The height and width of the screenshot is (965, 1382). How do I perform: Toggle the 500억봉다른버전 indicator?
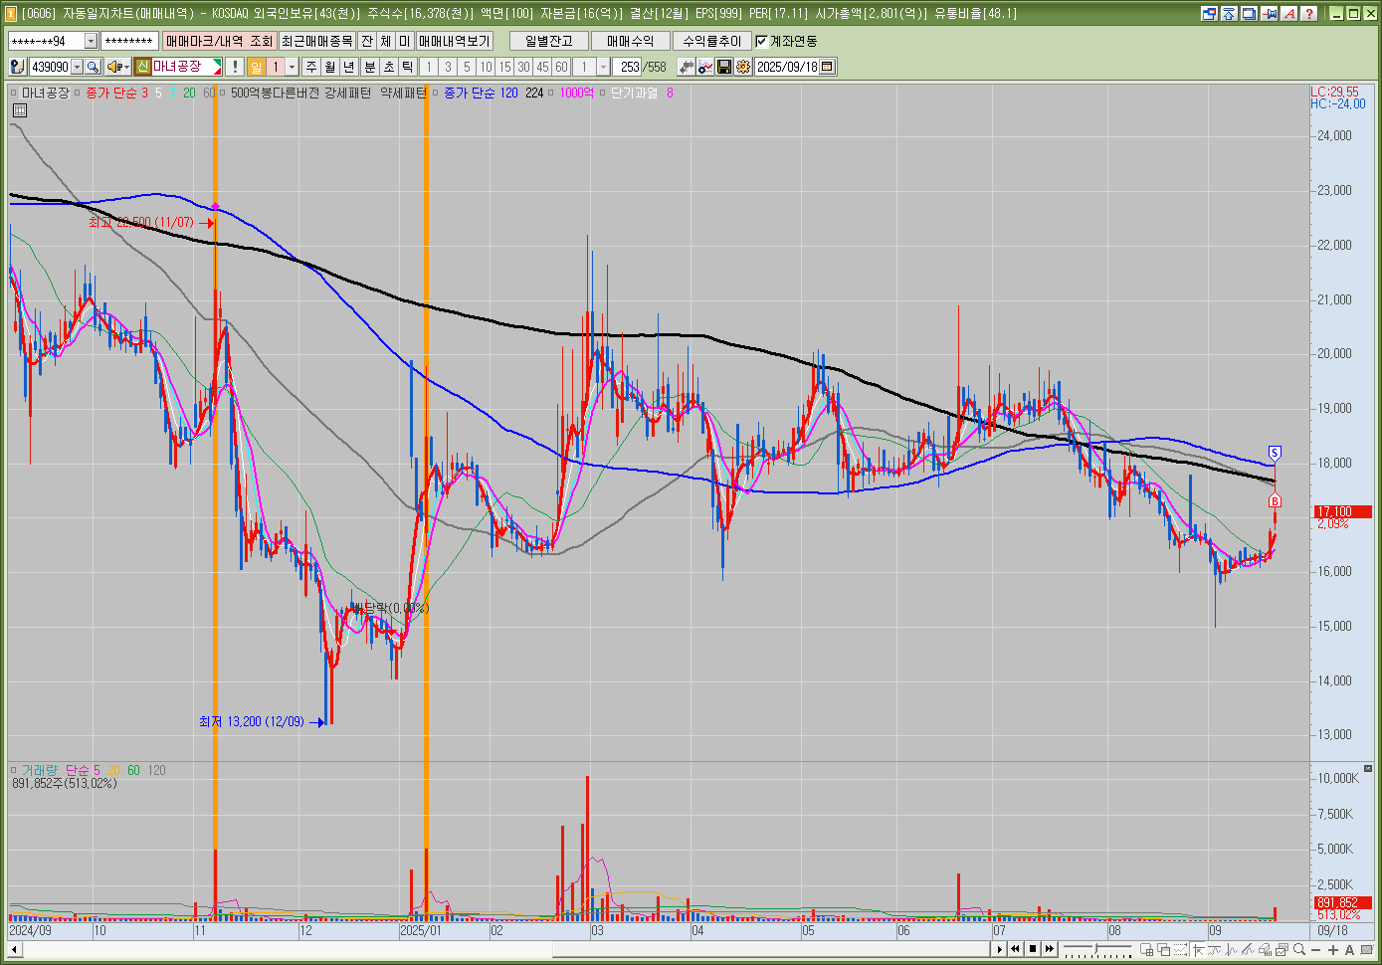point(224,93)
